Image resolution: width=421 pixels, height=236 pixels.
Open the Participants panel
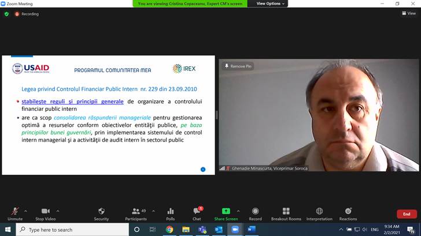coord(136,213)
